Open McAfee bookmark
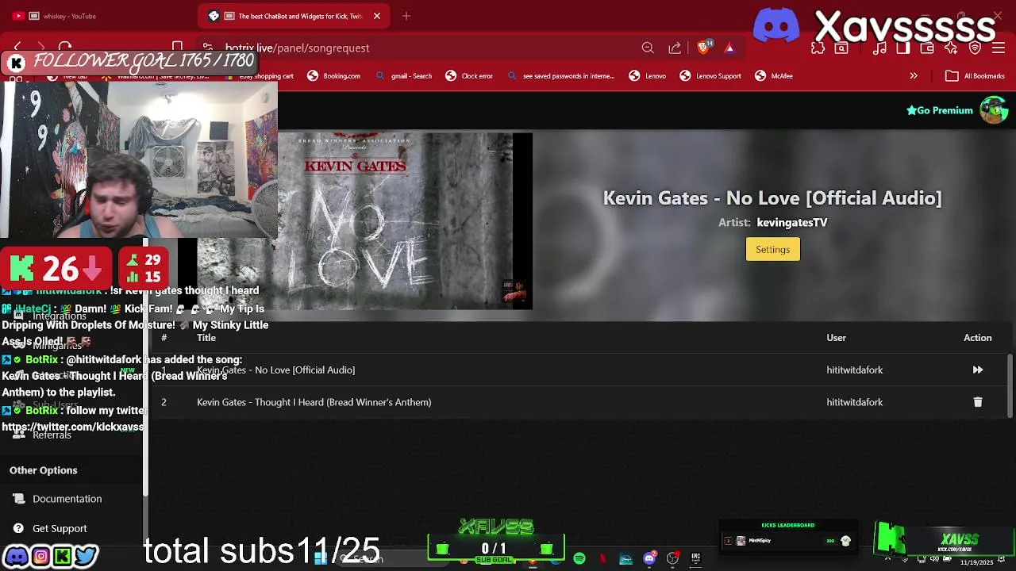Viewport: 1016px width, 571px height. (774, 76)
